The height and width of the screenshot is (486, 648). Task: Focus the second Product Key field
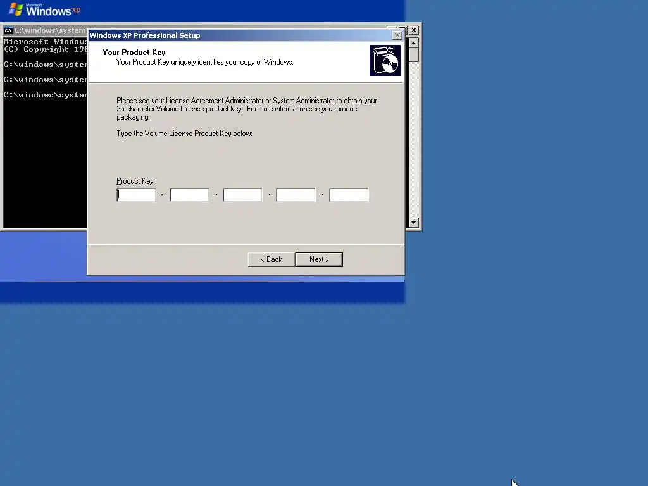189,195
